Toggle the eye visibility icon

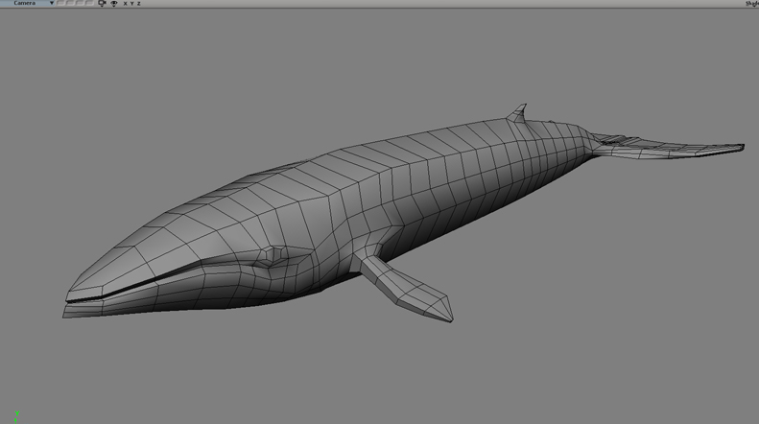pos(114,4)
